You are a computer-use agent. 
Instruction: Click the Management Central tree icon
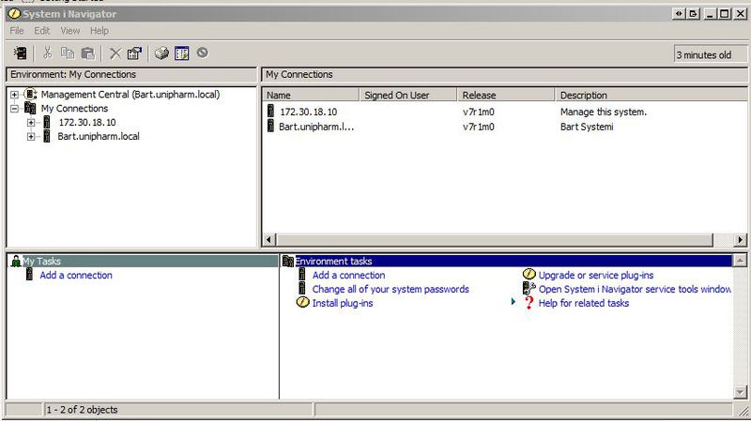[x=31, y=95]
